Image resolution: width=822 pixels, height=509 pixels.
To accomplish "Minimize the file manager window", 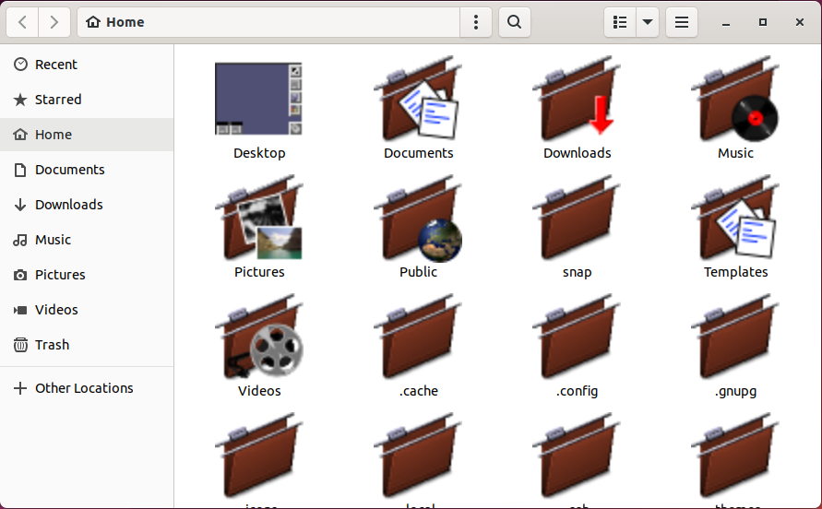I will (x=726, y=23).
